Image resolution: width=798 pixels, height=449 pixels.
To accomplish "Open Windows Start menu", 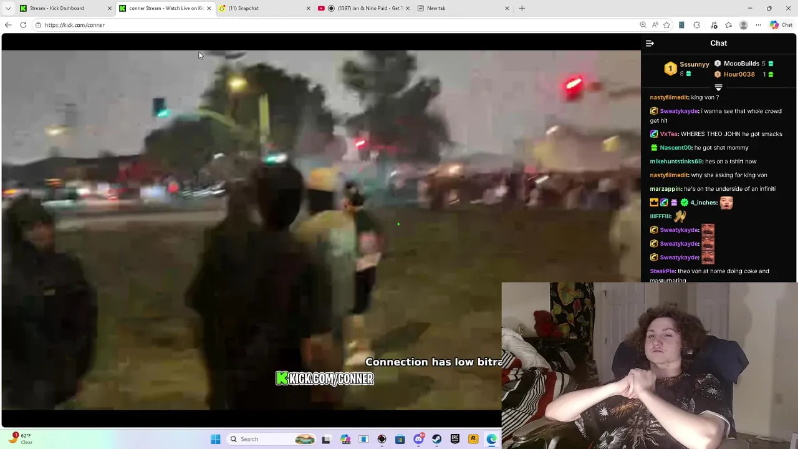I will click(215, 439).
